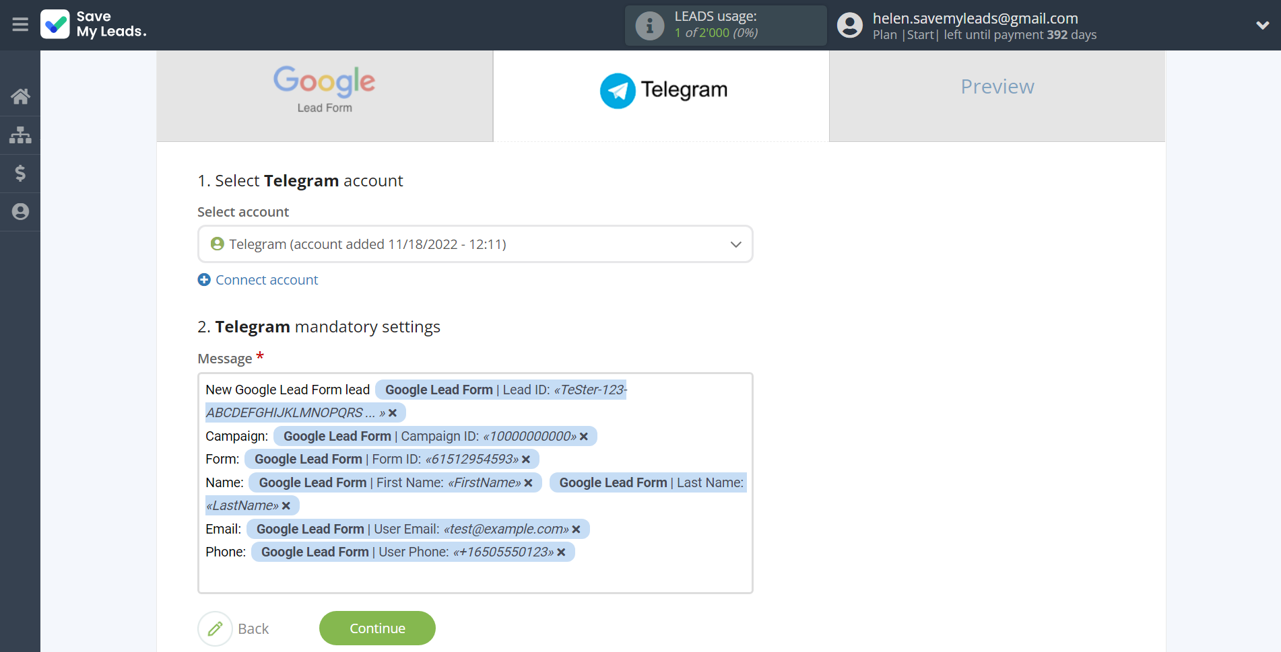This screenshot has height=652, width=1281.
Task: Remove the User Phone tag
Action: [561, 552]
